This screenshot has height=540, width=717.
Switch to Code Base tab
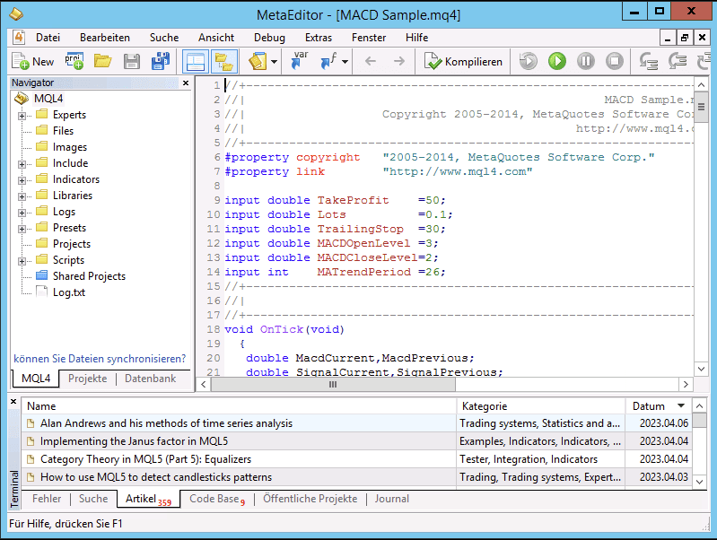coord(217,499)
